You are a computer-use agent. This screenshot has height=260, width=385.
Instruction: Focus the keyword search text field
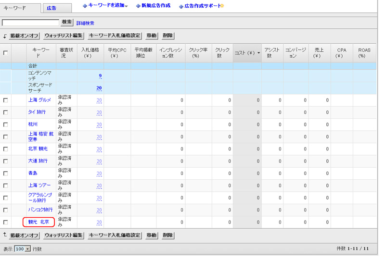click(30, 23)
